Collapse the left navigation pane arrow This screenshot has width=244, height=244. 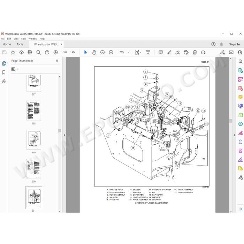tap(64, 135)
